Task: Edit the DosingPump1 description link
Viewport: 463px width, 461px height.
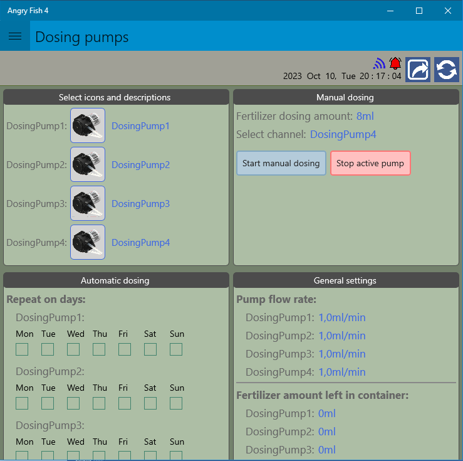Action: tap(140, 126)
